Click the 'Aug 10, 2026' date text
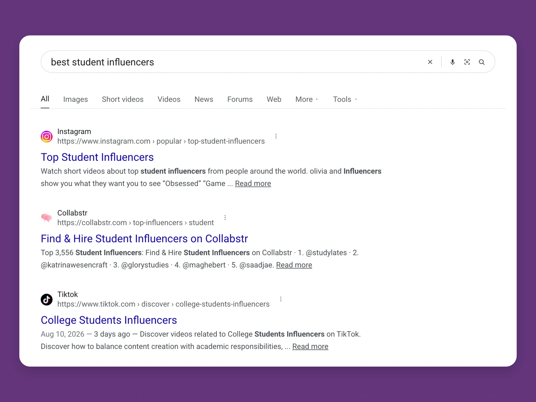Viewport: 536px width, 402px height. 63,334
